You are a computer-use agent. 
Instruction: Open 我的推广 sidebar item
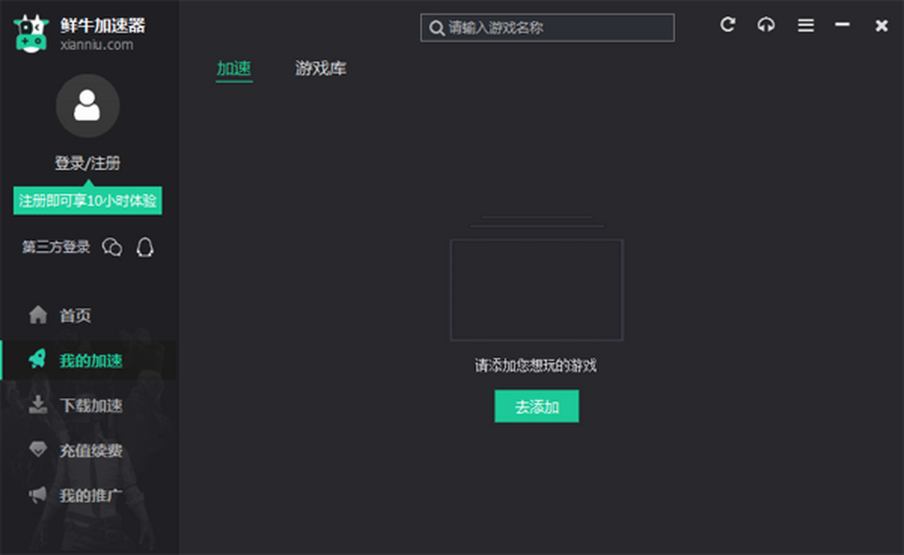coord(90,496)
